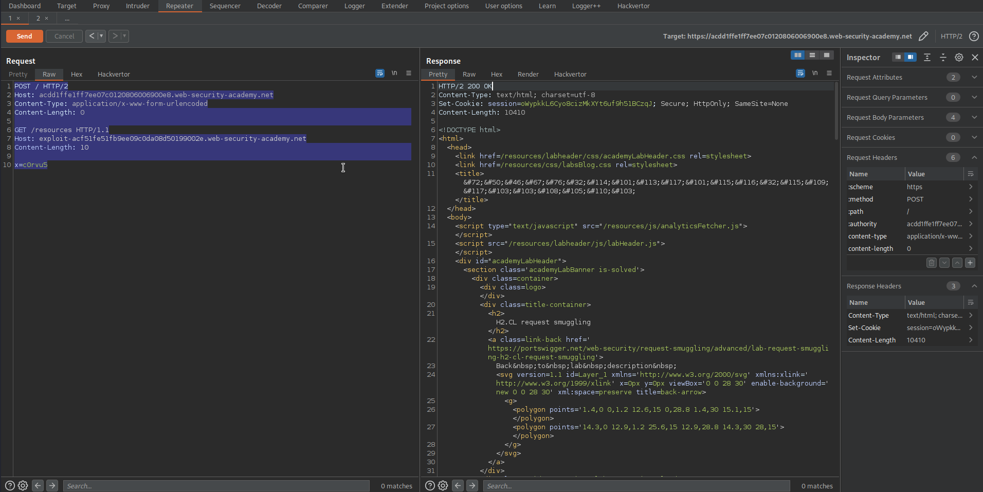This screenshot has height=492, width=983.
Task: Open details of :authority header row
Action: (971, 224)
